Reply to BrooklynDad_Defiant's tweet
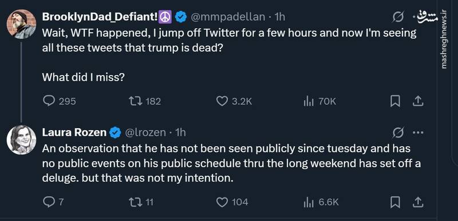This screenshot has height=221, width=458. coord(49,101)
